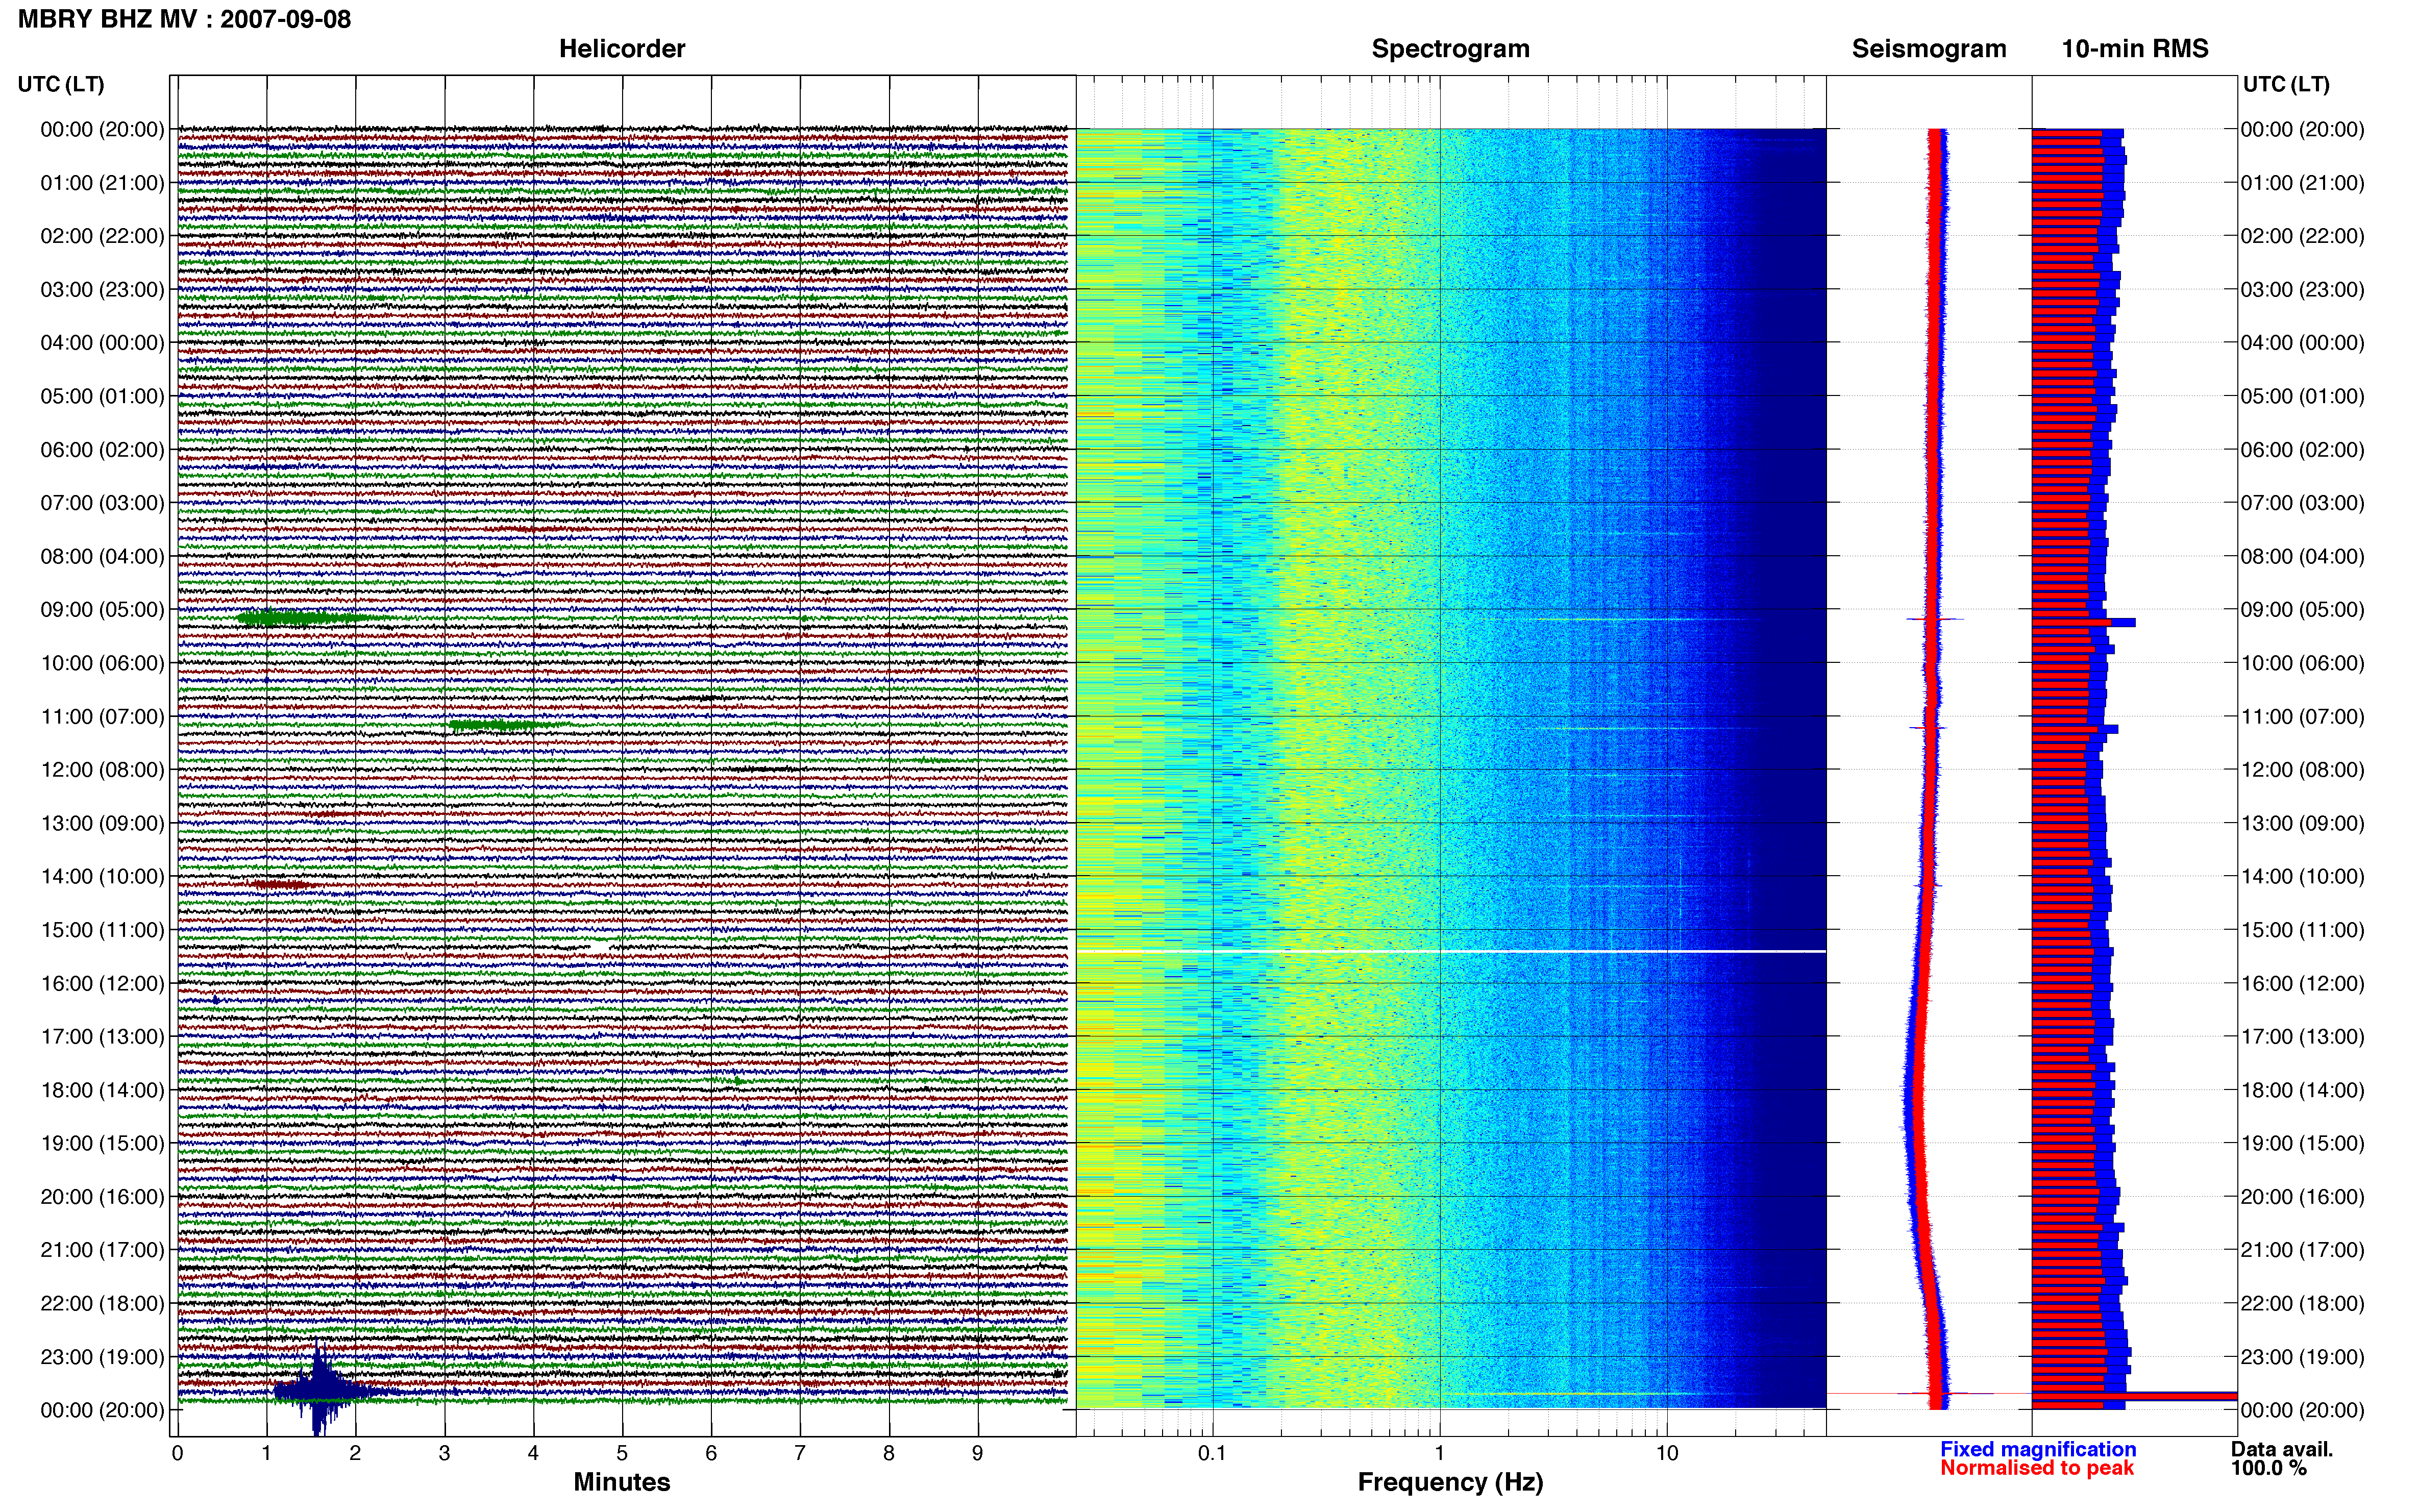Click the minute tick label '5'
Viewport: 2419px width, 1512px height.
622,1453
